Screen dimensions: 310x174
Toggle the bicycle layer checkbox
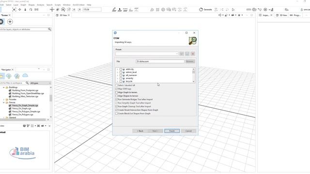click(x=121, y=81)
